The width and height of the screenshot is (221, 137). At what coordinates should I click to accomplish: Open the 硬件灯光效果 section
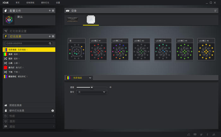coord(29,111)
